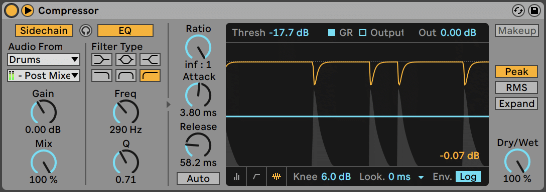
Task: Click the Thresh -17.7 dB value
Action: (x=289, y=33)
